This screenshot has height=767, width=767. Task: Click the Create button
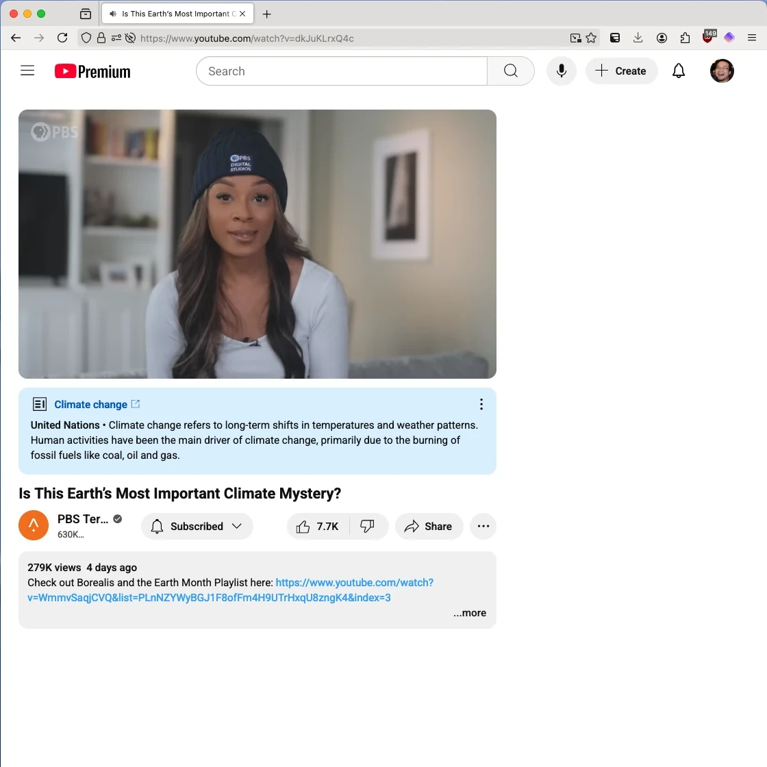click(621, 71)
